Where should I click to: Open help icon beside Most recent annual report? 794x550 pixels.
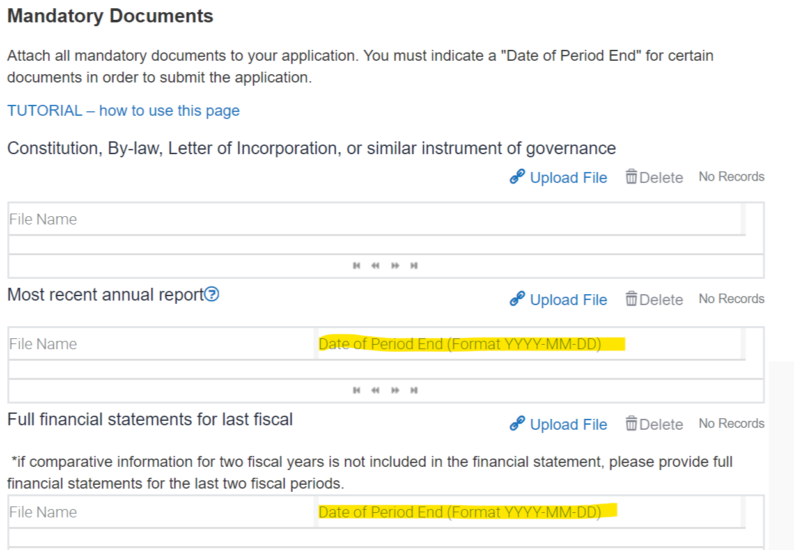point(212,295)
